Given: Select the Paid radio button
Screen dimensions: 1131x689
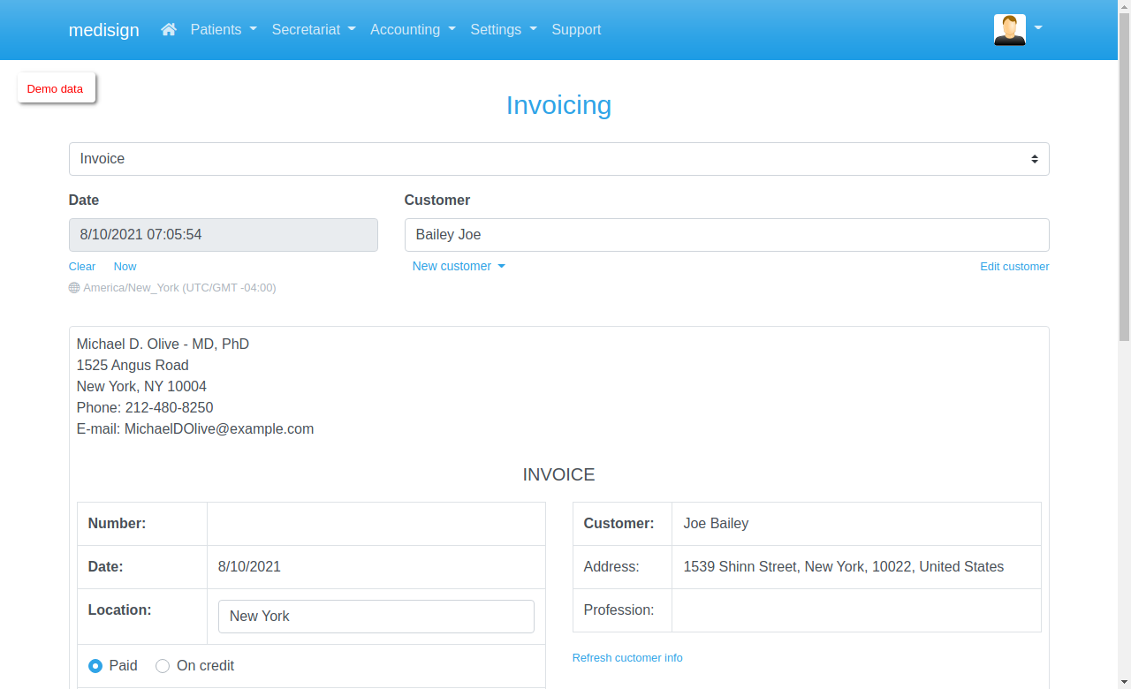Looking at the screenshot, I should 95,665.
